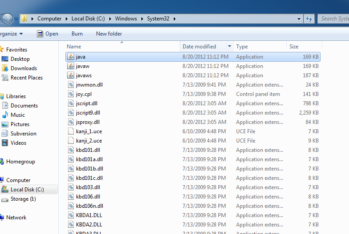Navigate to Computer in the breadcrumb

tap(49, 19)
